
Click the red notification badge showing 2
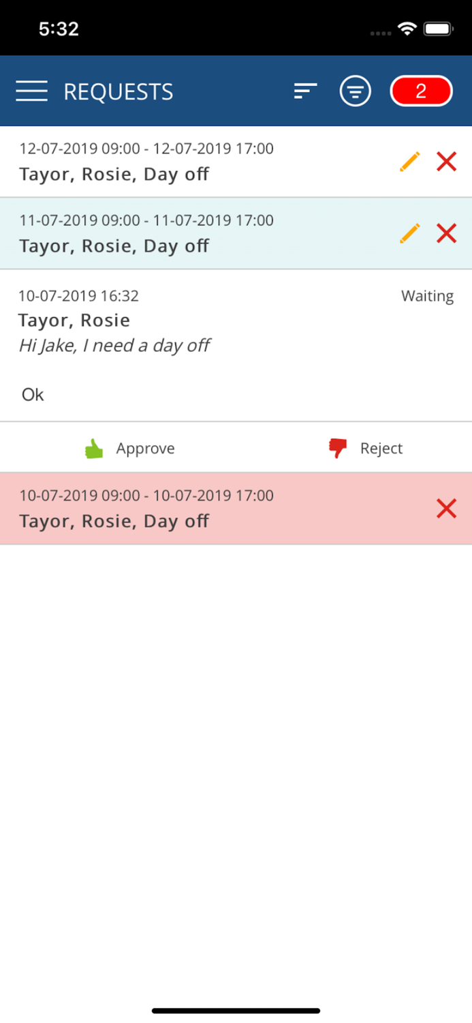[421, 90]
